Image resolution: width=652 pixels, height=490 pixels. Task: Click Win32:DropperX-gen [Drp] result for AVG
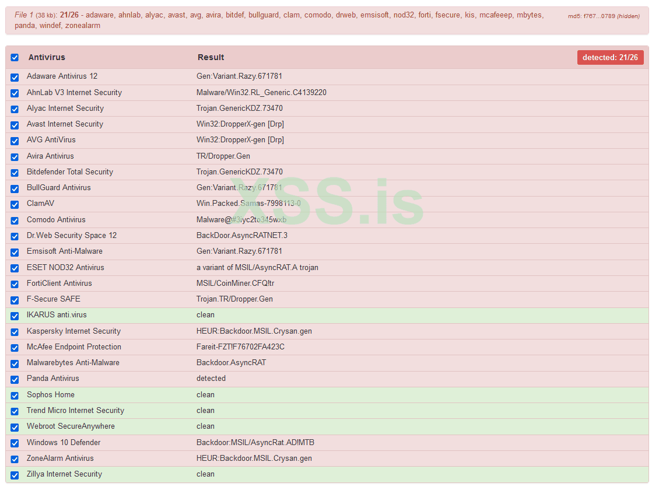coord(240,140)
